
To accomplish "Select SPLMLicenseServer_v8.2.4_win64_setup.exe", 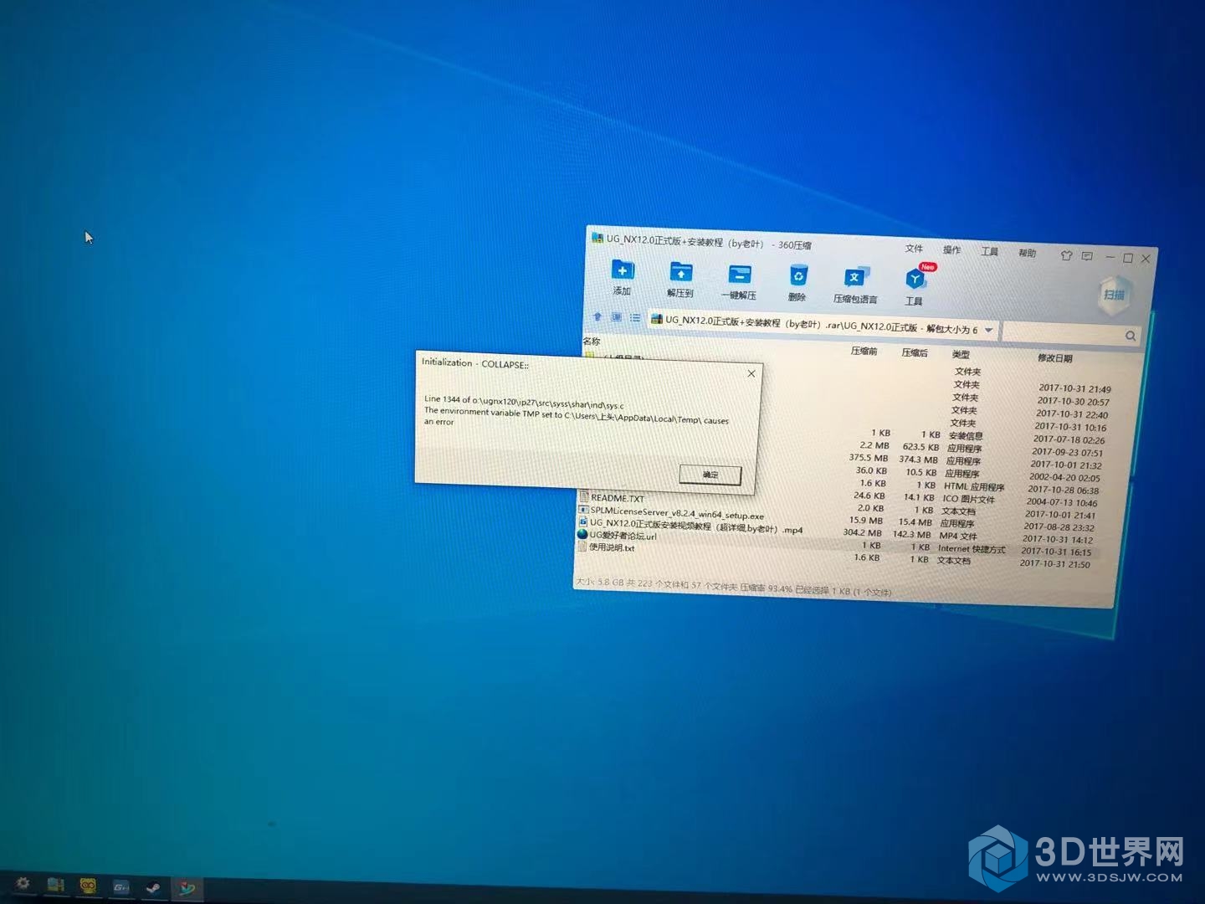I will 671,512.
